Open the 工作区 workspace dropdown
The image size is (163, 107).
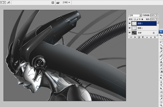(66, 3)
